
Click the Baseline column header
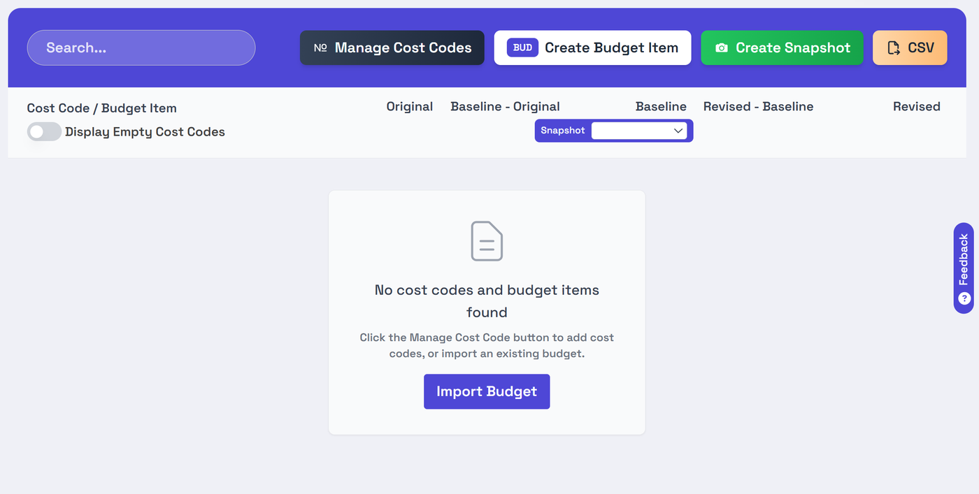point(661,106)
